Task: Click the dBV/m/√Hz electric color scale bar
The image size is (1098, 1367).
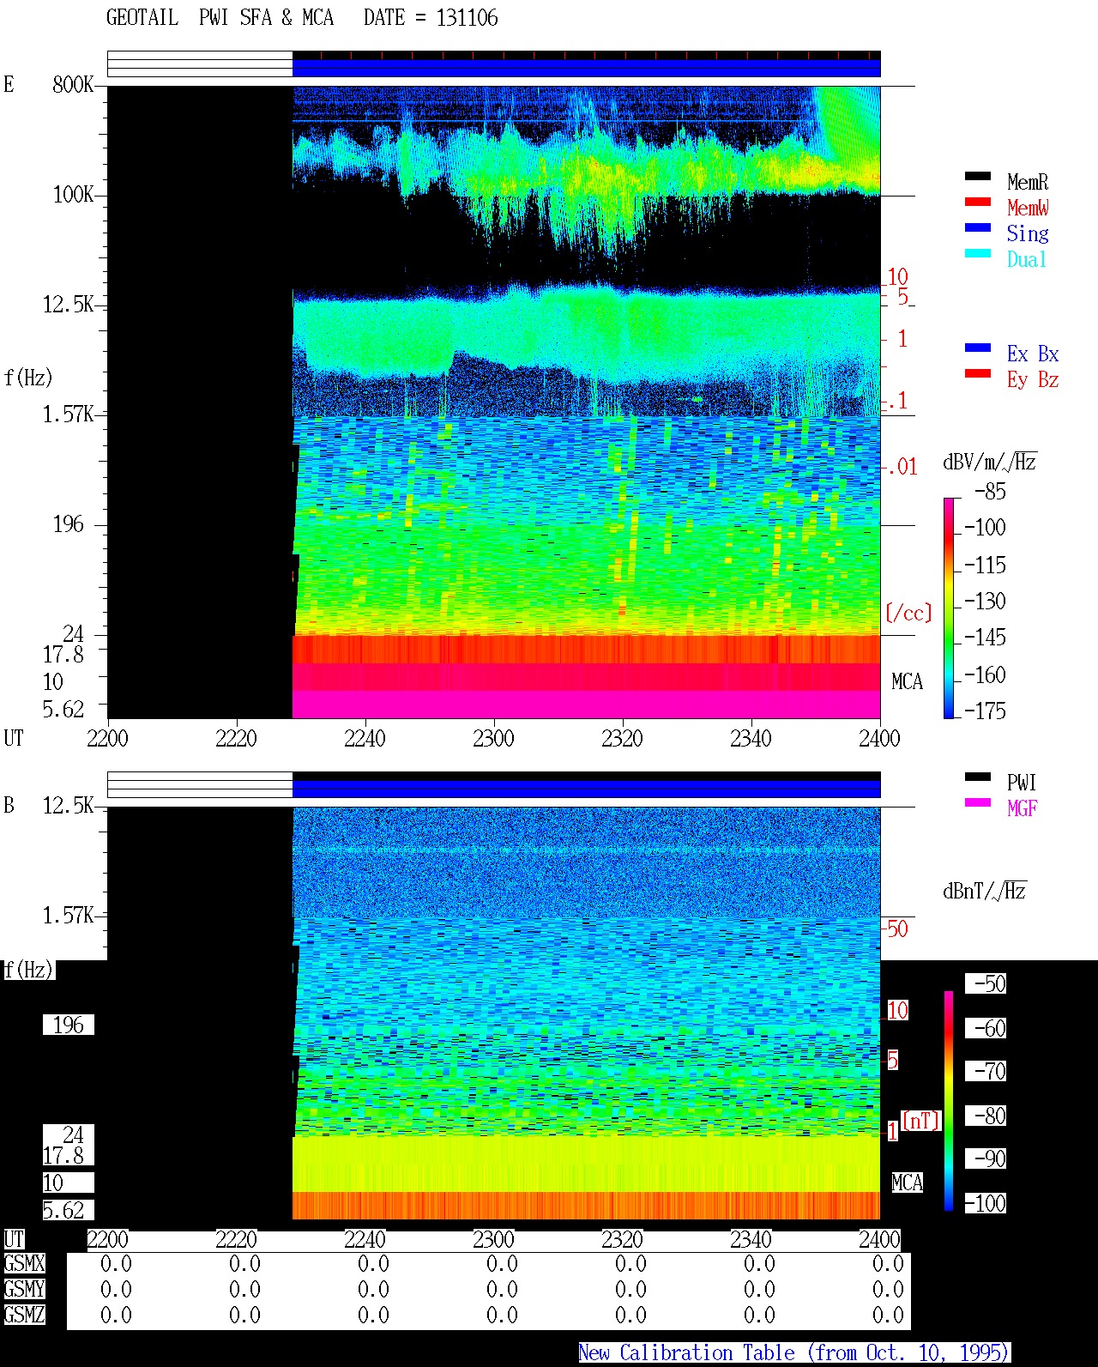Action: pyautogui.click(x=948, y=608)
